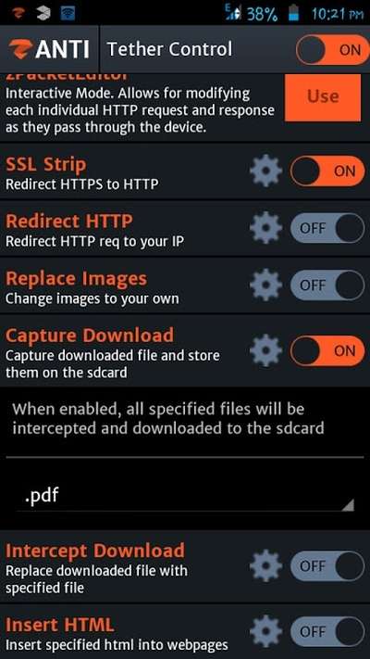370x659 pixels.
Task: Open Intercept Download settings gear
Action: click(266, 566)
